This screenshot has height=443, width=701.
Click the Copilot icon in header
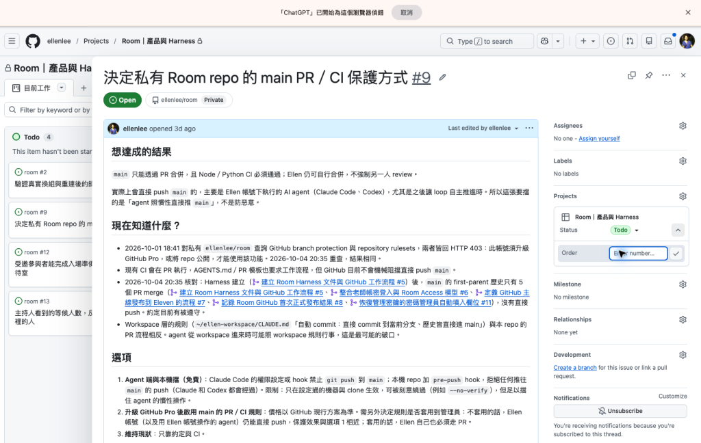[x=544, y=41]
